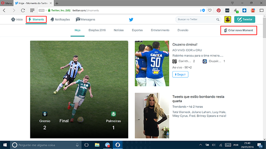Viewport: 266px width, 149px height.
Task: Close the Moments do Twitter tab
Action: [51, 3]
